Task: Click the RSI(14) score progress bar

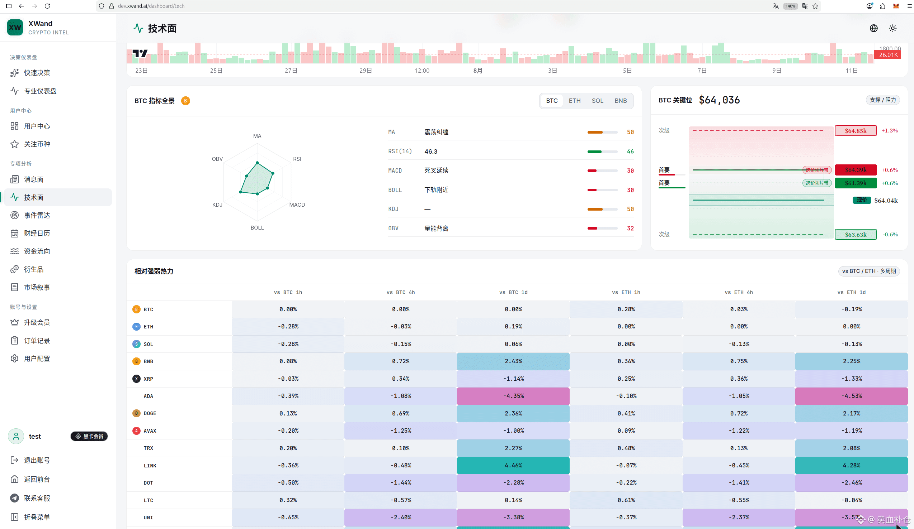Action: [x=602, y=152]
